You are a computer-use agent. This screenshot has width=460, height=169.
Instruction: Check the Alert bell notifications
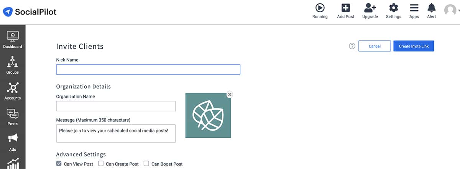432,8
